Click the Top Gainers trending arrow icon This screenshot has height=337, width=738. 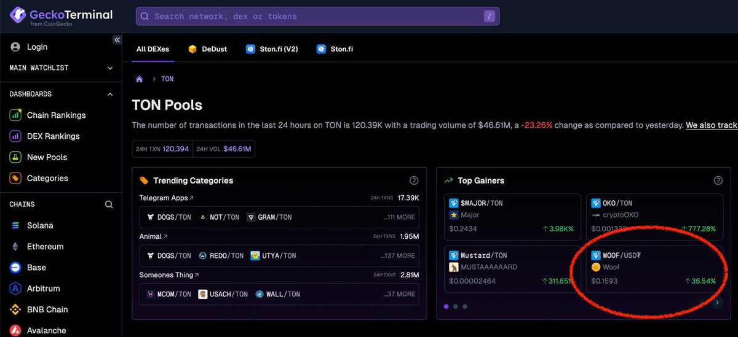point(448,180)
